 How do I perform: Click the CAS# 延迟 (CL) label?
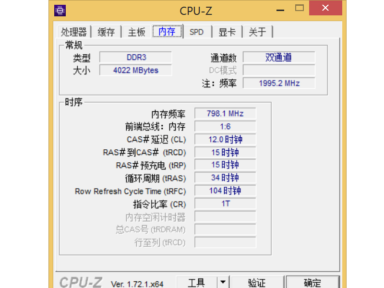click(x=156, y=140)
